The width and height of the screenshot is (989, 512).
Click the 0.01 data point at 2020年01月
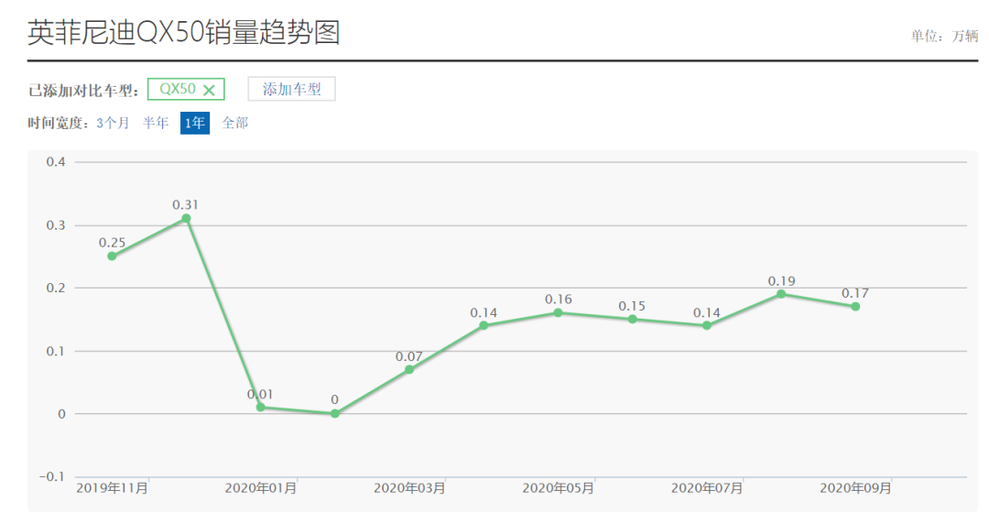tap(261, 408)
